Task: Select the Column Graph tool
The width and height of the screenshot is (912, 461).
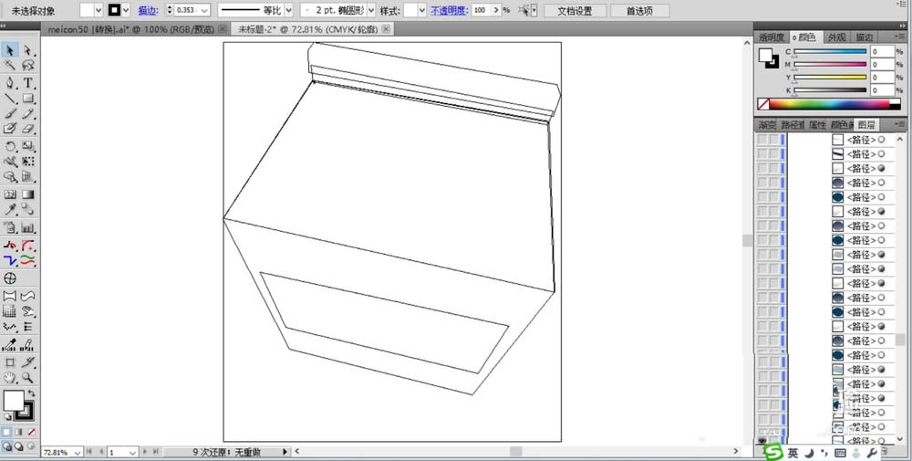Action: pos(28,227)
